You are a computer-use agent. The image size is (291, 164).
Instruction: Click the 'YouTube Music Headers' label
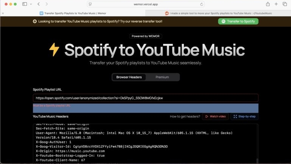pyautogui.click(x=51, y=116)
